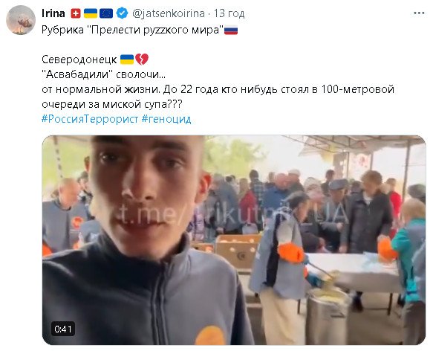Click the broken heart emoji after Северодонецк

pyautogui.click(x=142, y=59)
